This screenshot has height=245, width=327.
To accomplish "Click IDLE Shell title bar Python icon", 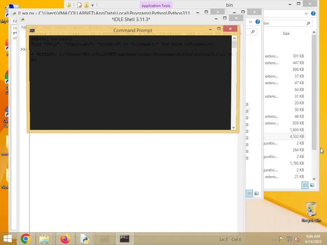I will click(x=22, y=19).
